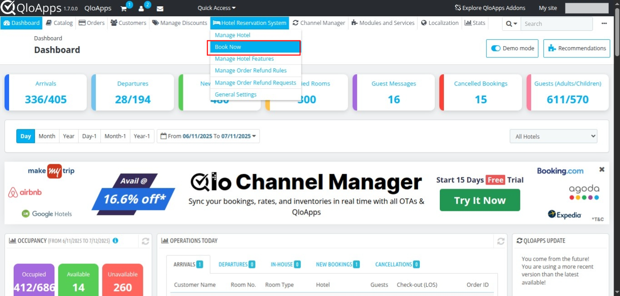Viewport: 620px width, 296px height.
Task: Open the Guest Messages card
Action: click(x=394, y=92)
